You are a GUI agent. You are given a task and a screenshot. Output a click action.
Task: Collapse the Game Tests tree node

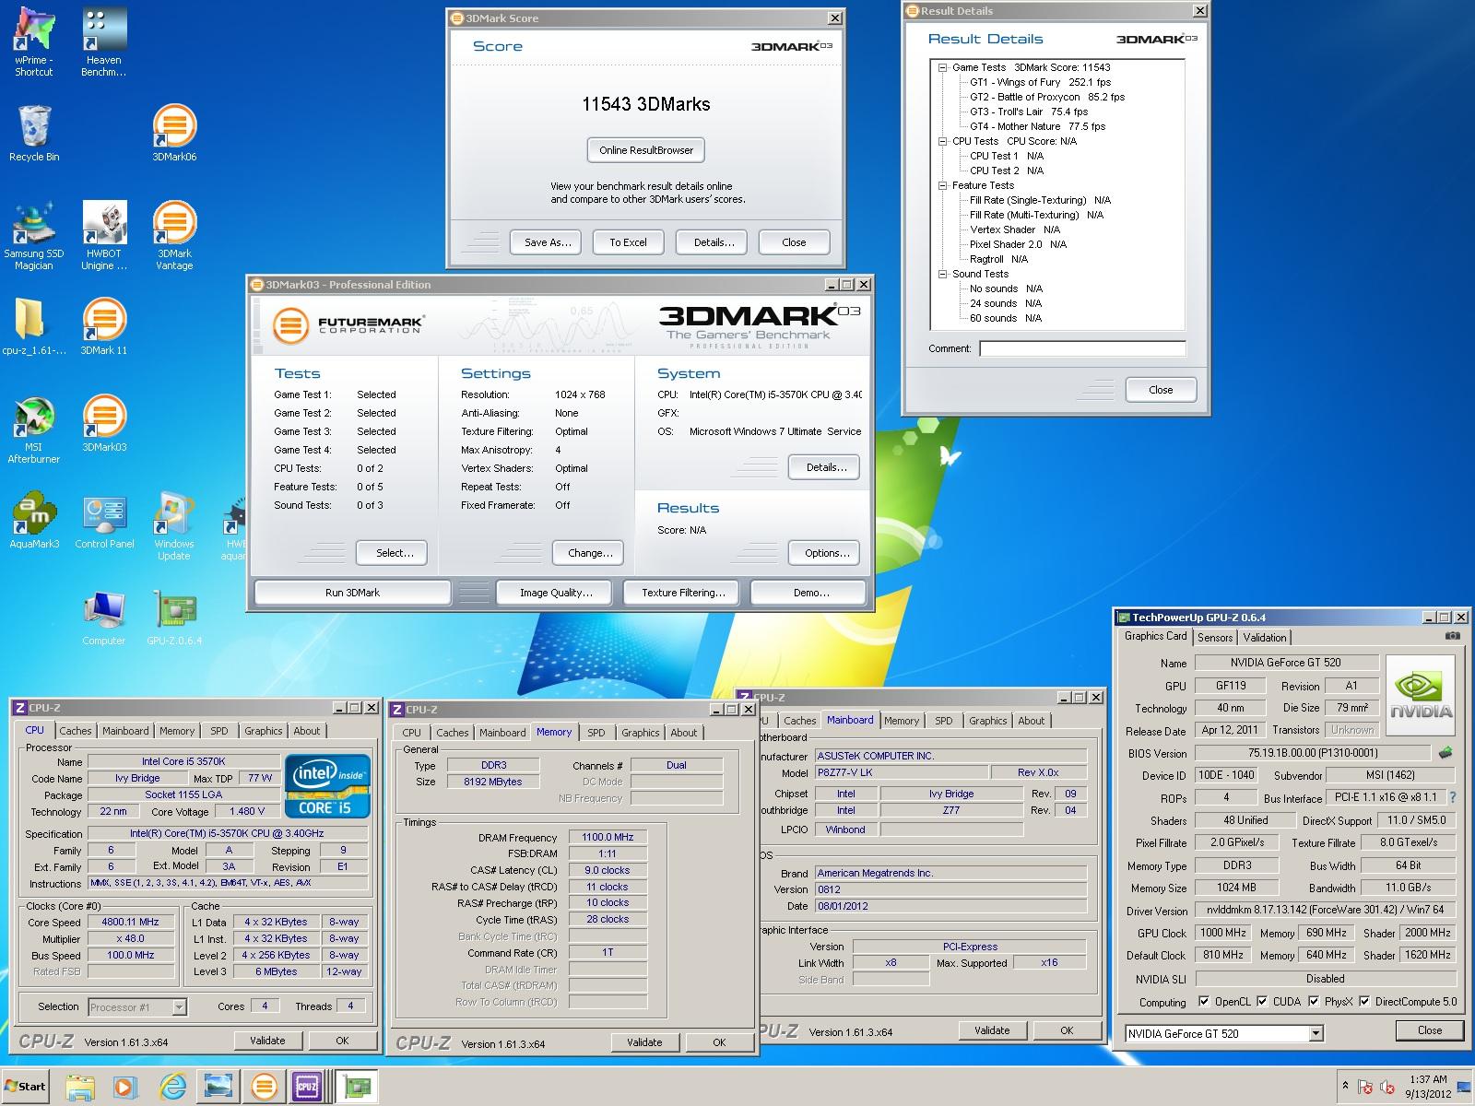(942, 67)
